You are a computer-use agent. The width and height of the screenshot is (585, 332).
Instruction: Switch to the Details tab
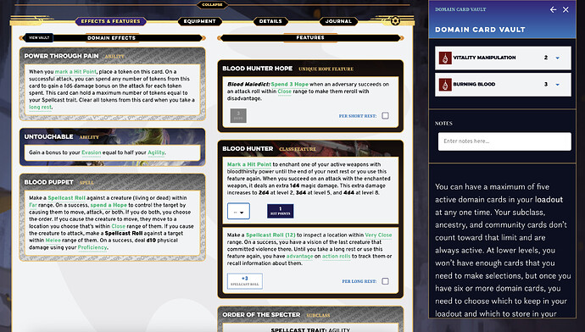coord(270,21)
